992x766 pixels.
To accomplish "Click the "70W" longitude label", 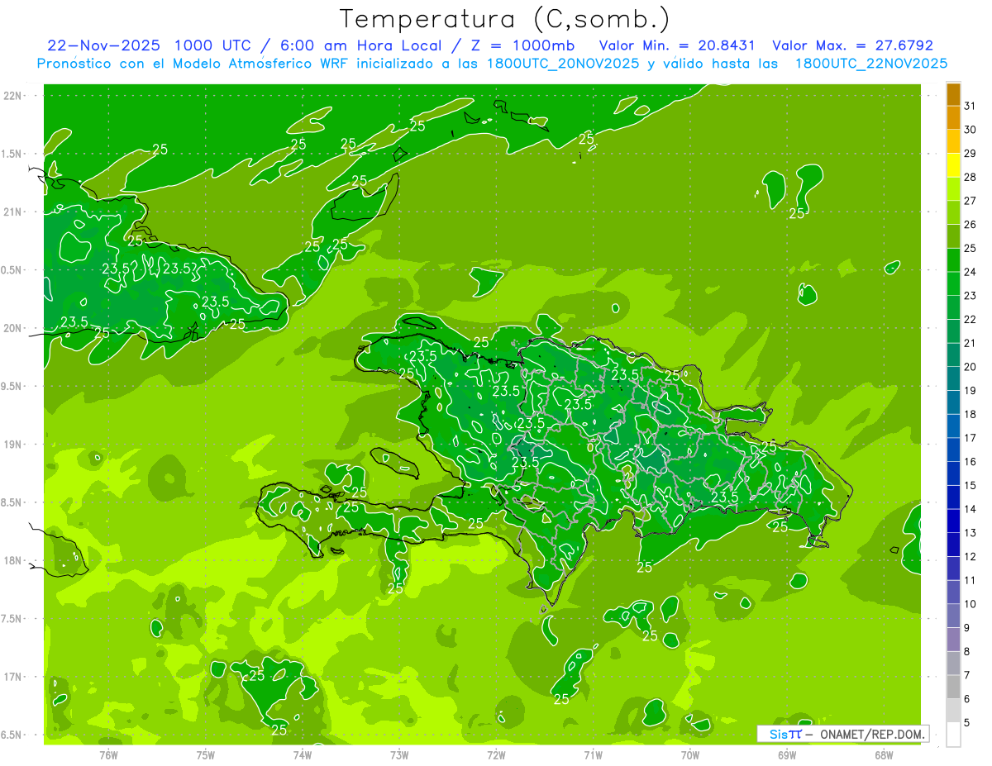I will pyautogui.click(x=690, y=754).
